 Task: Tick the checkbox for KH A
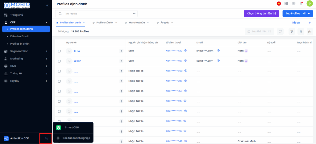click(59, 51)
